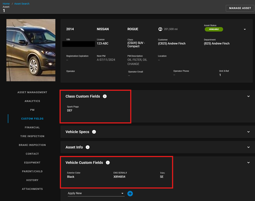Screen dimensions: 255x201
Task: Click the Nissan Rogue vehicle photo
Action: [31, 50]
